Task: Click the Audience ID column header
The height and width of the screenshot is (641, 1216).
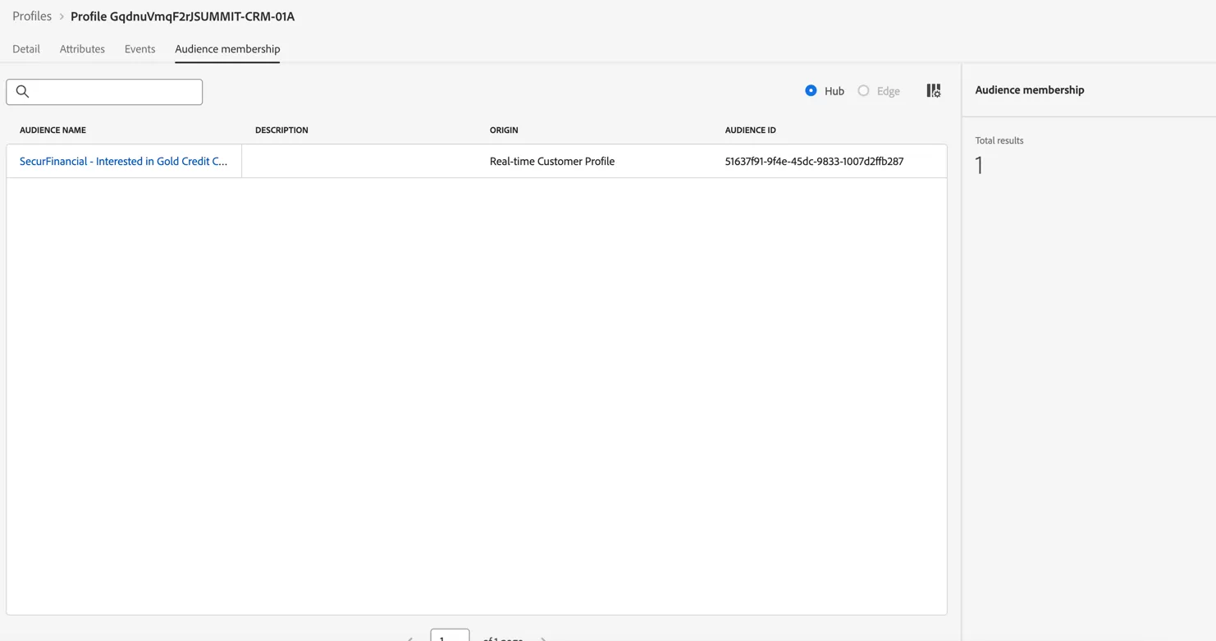Action: pyautogui.click(x=750, y=130)
